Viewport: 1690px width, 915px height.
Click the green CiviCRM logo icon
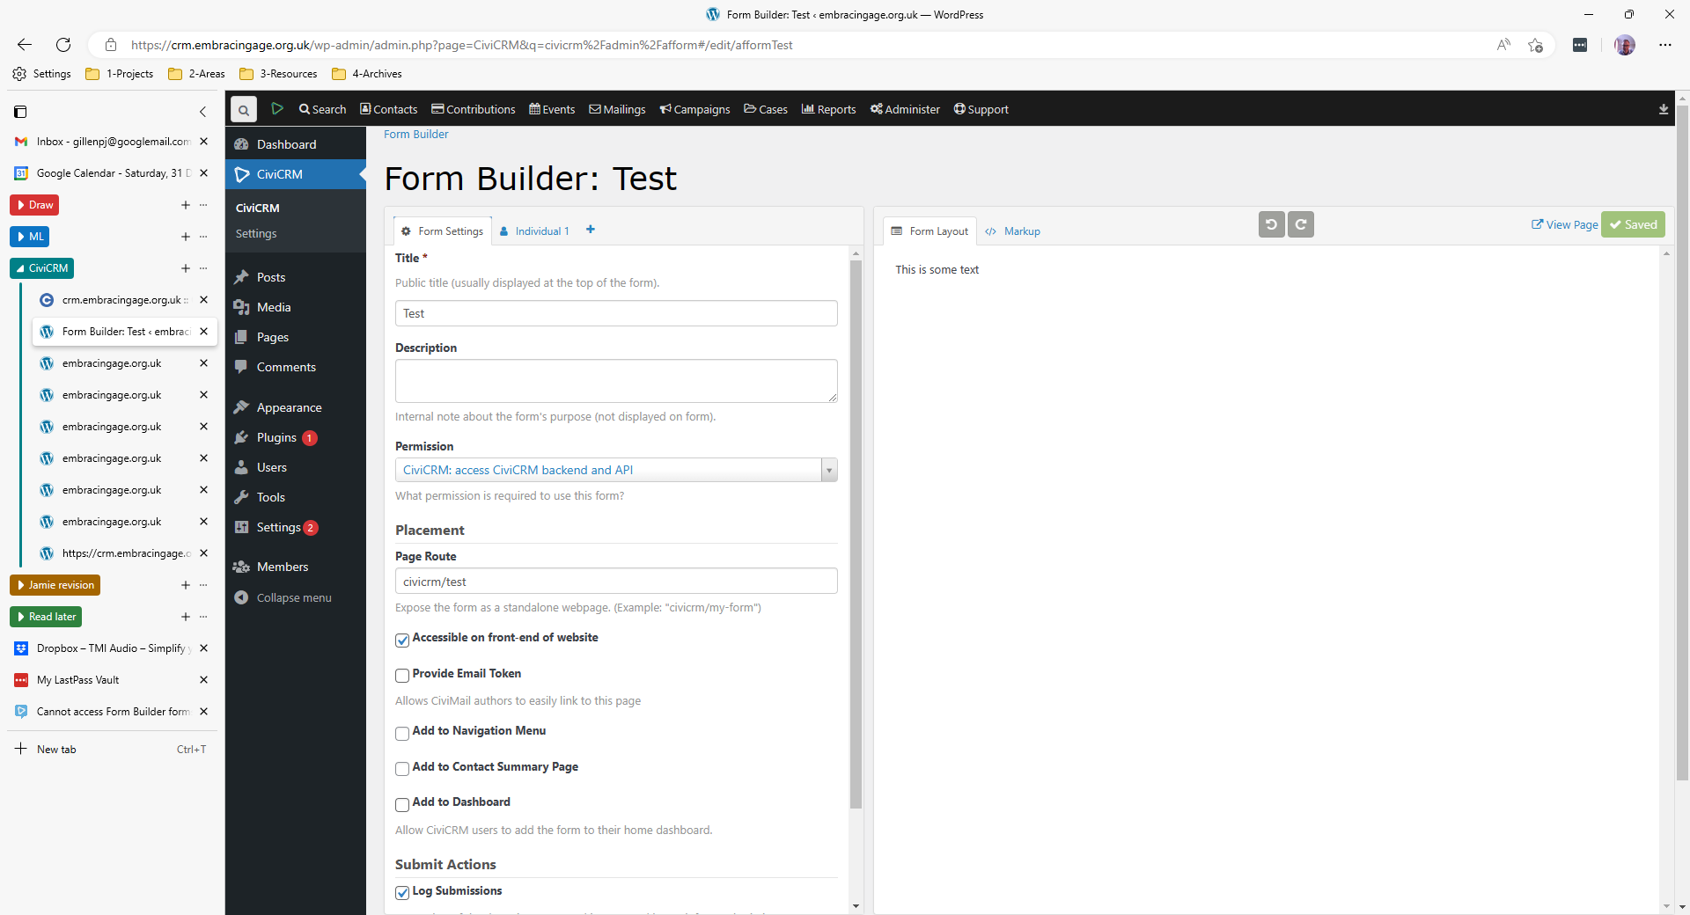(277, 108)
